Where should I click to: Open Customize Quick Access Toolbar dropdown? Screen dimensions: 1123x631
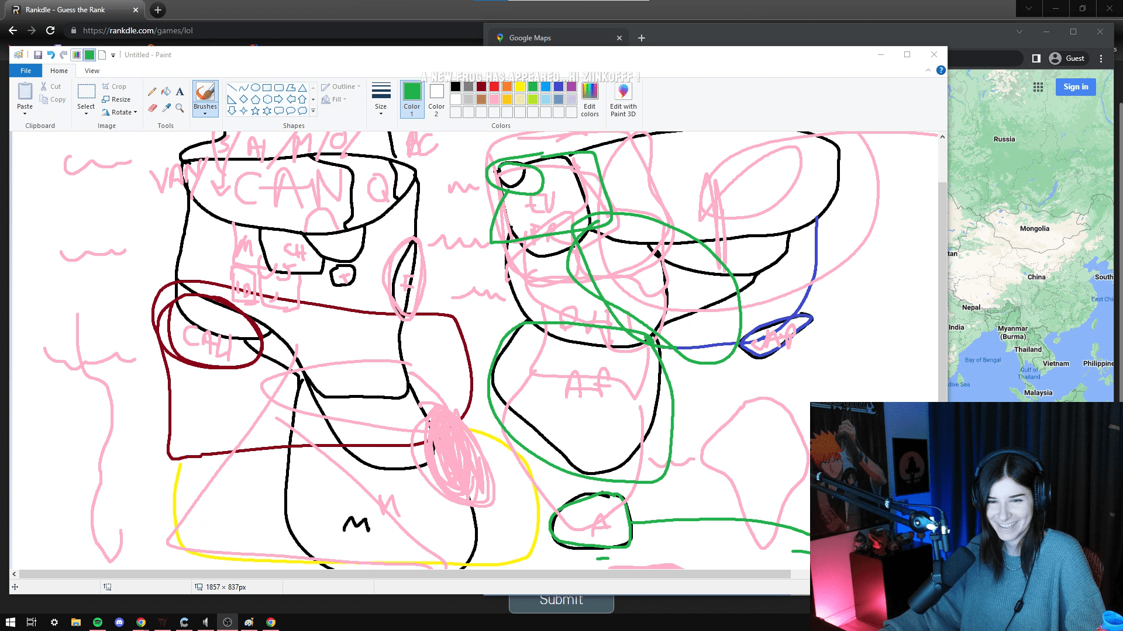[113, 55]
